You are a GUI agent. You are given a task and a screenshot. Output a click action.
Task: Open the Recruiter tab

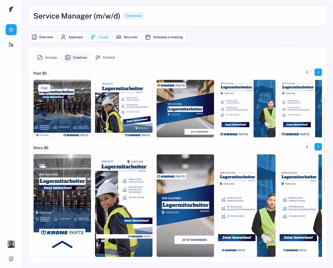127,37
